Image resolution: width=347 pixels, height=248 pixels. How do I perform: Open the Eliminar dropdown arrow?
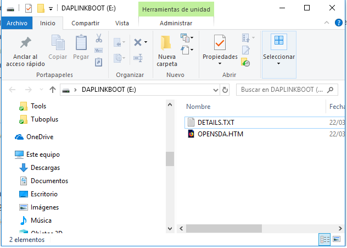pyautogui.click(x=145, y=42)
